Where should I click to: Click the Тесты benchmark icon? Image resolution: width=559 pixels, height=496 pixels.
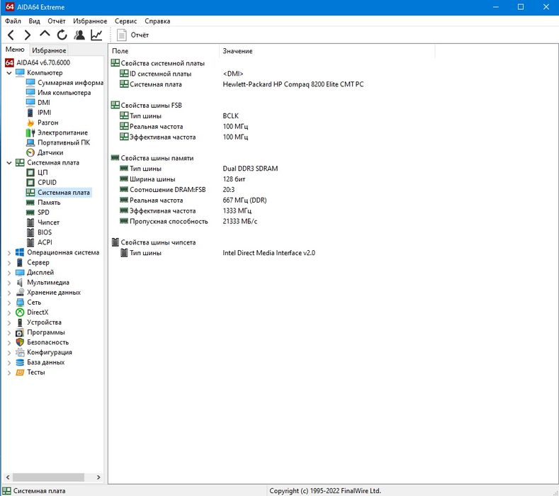tap(20, 372)
